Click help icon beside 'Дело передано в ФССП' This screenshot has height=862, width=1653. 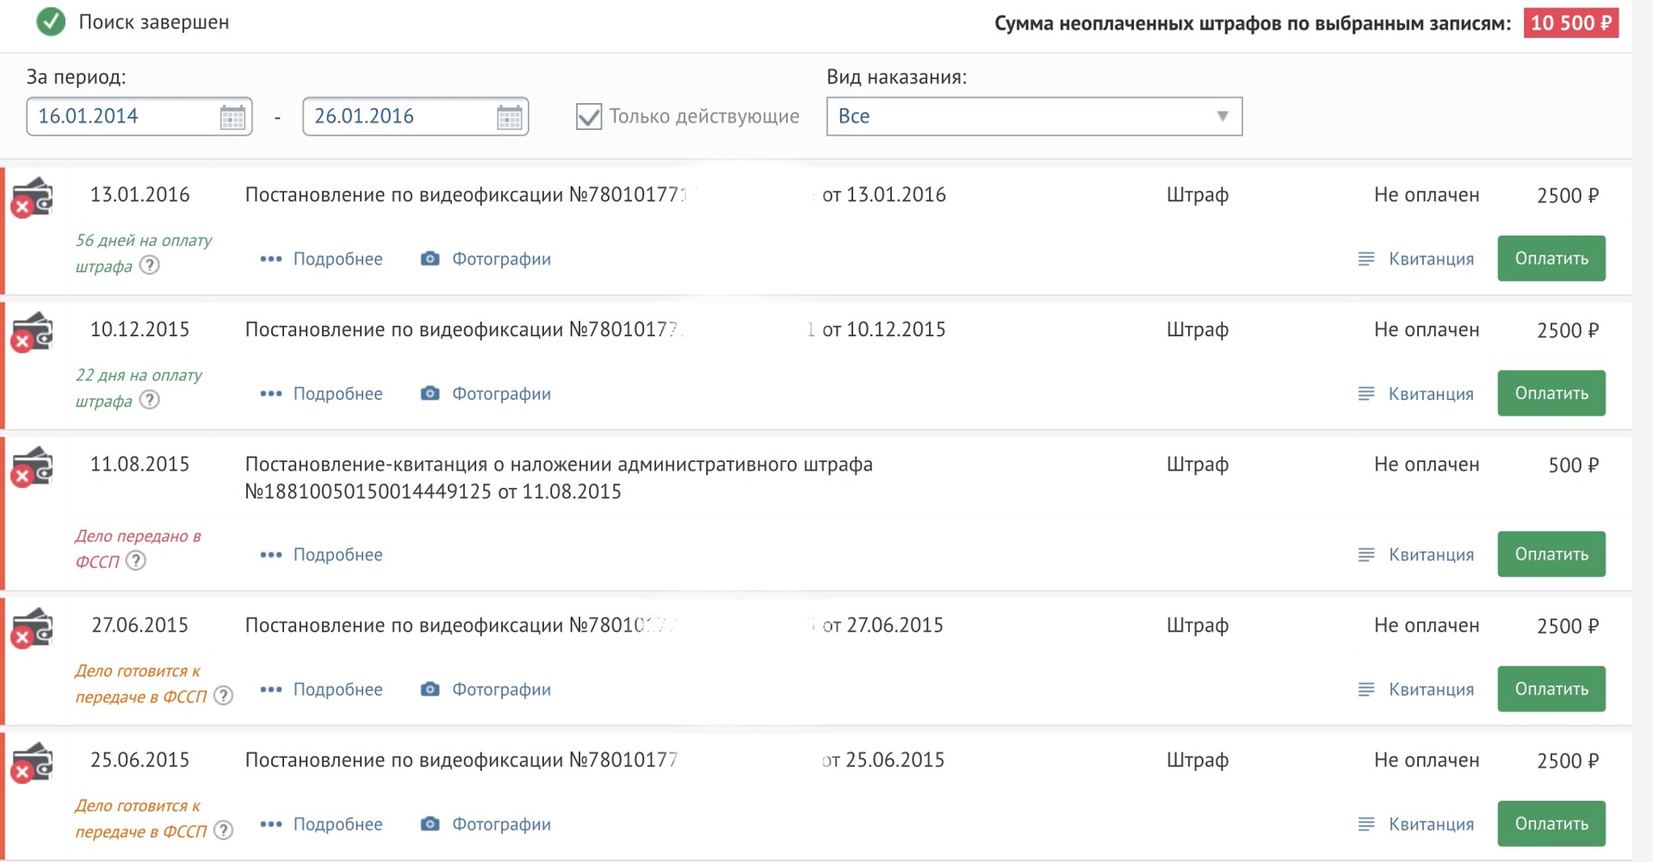[x=136, y=561]
